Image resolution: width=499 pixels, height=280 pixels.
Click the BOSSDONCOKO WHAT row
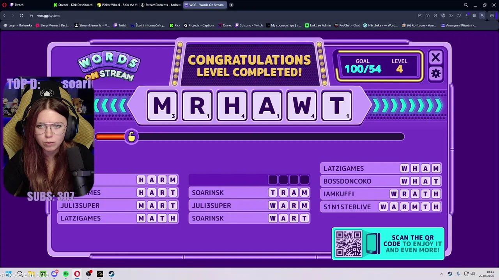[x=381, y=181]
